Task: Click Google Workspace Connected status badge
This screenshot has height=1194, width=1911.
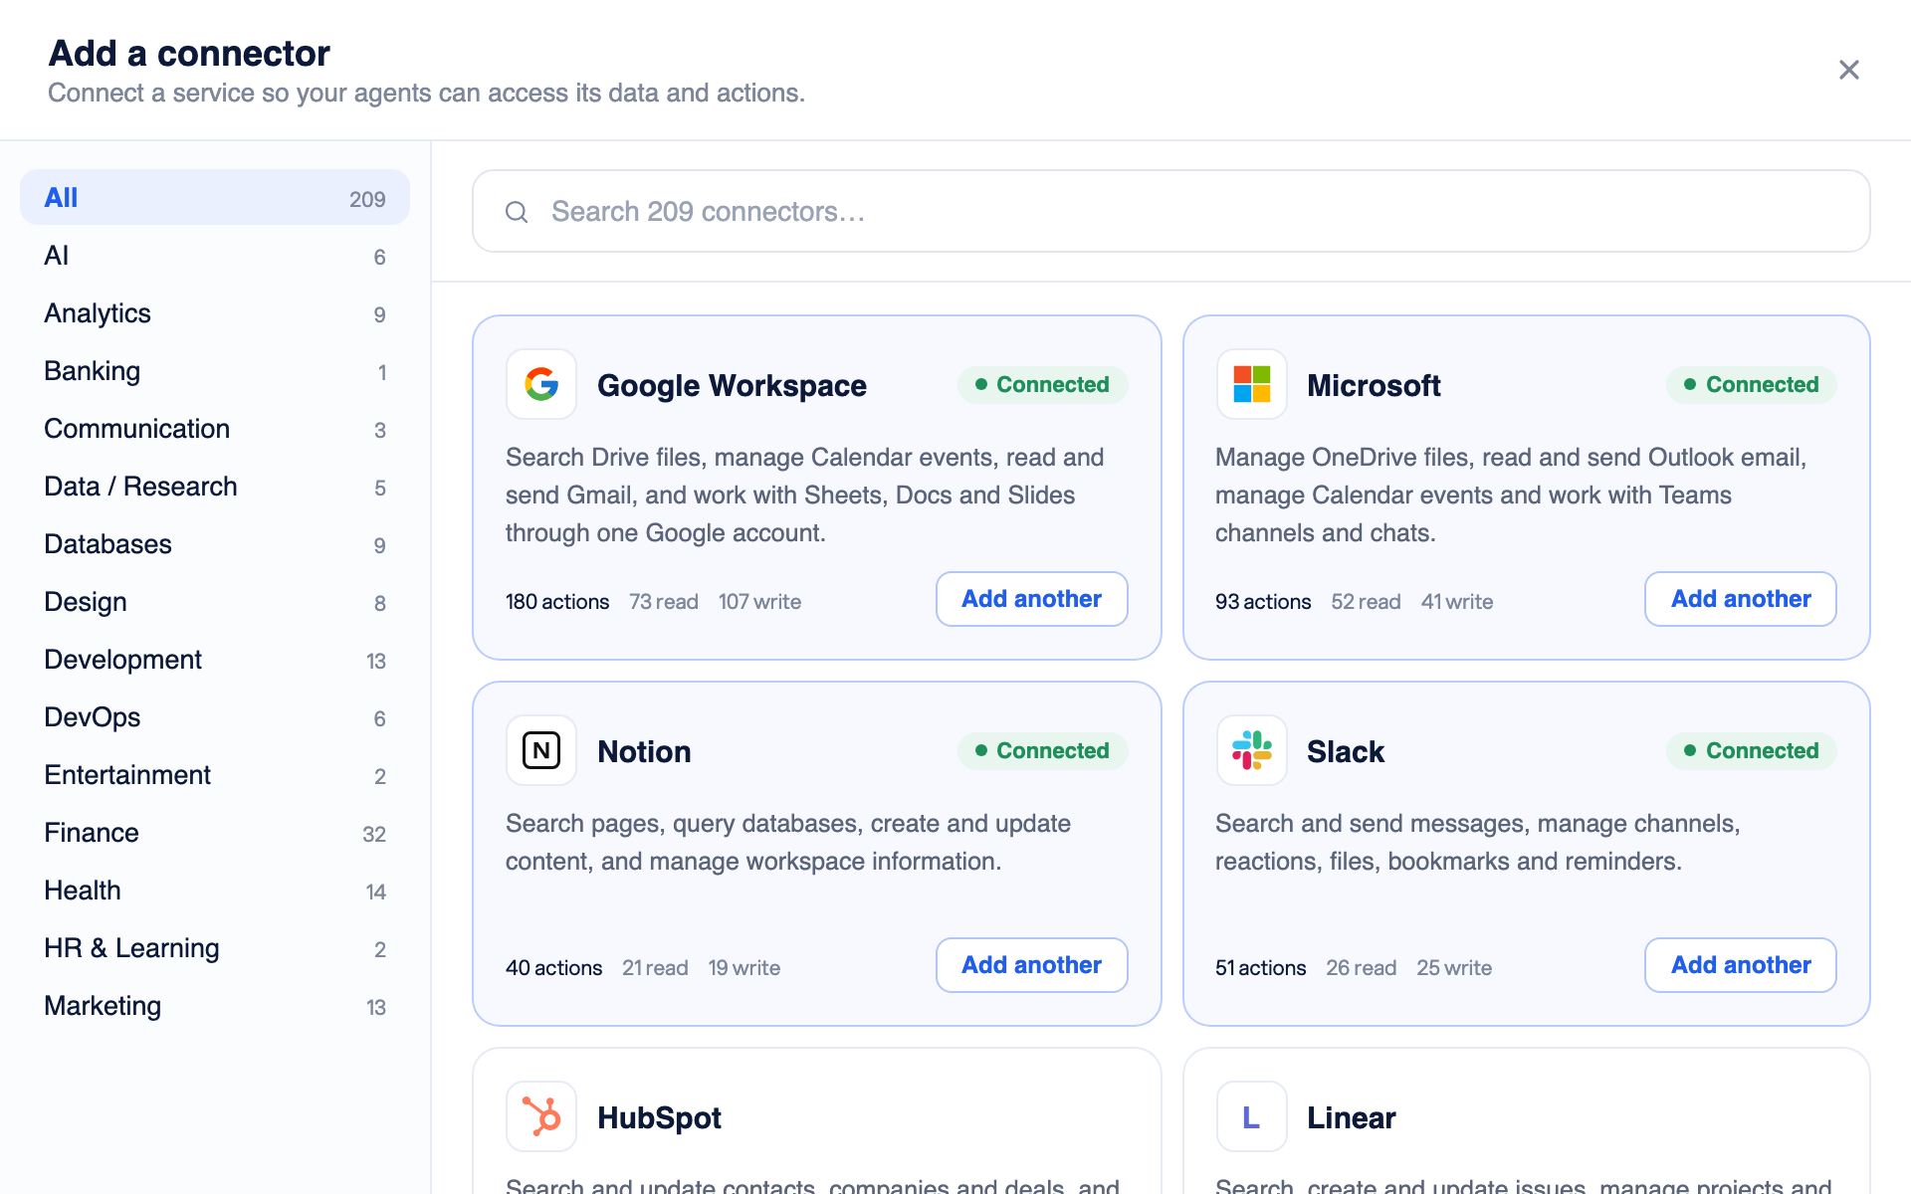Action: tap(1042, 385)
